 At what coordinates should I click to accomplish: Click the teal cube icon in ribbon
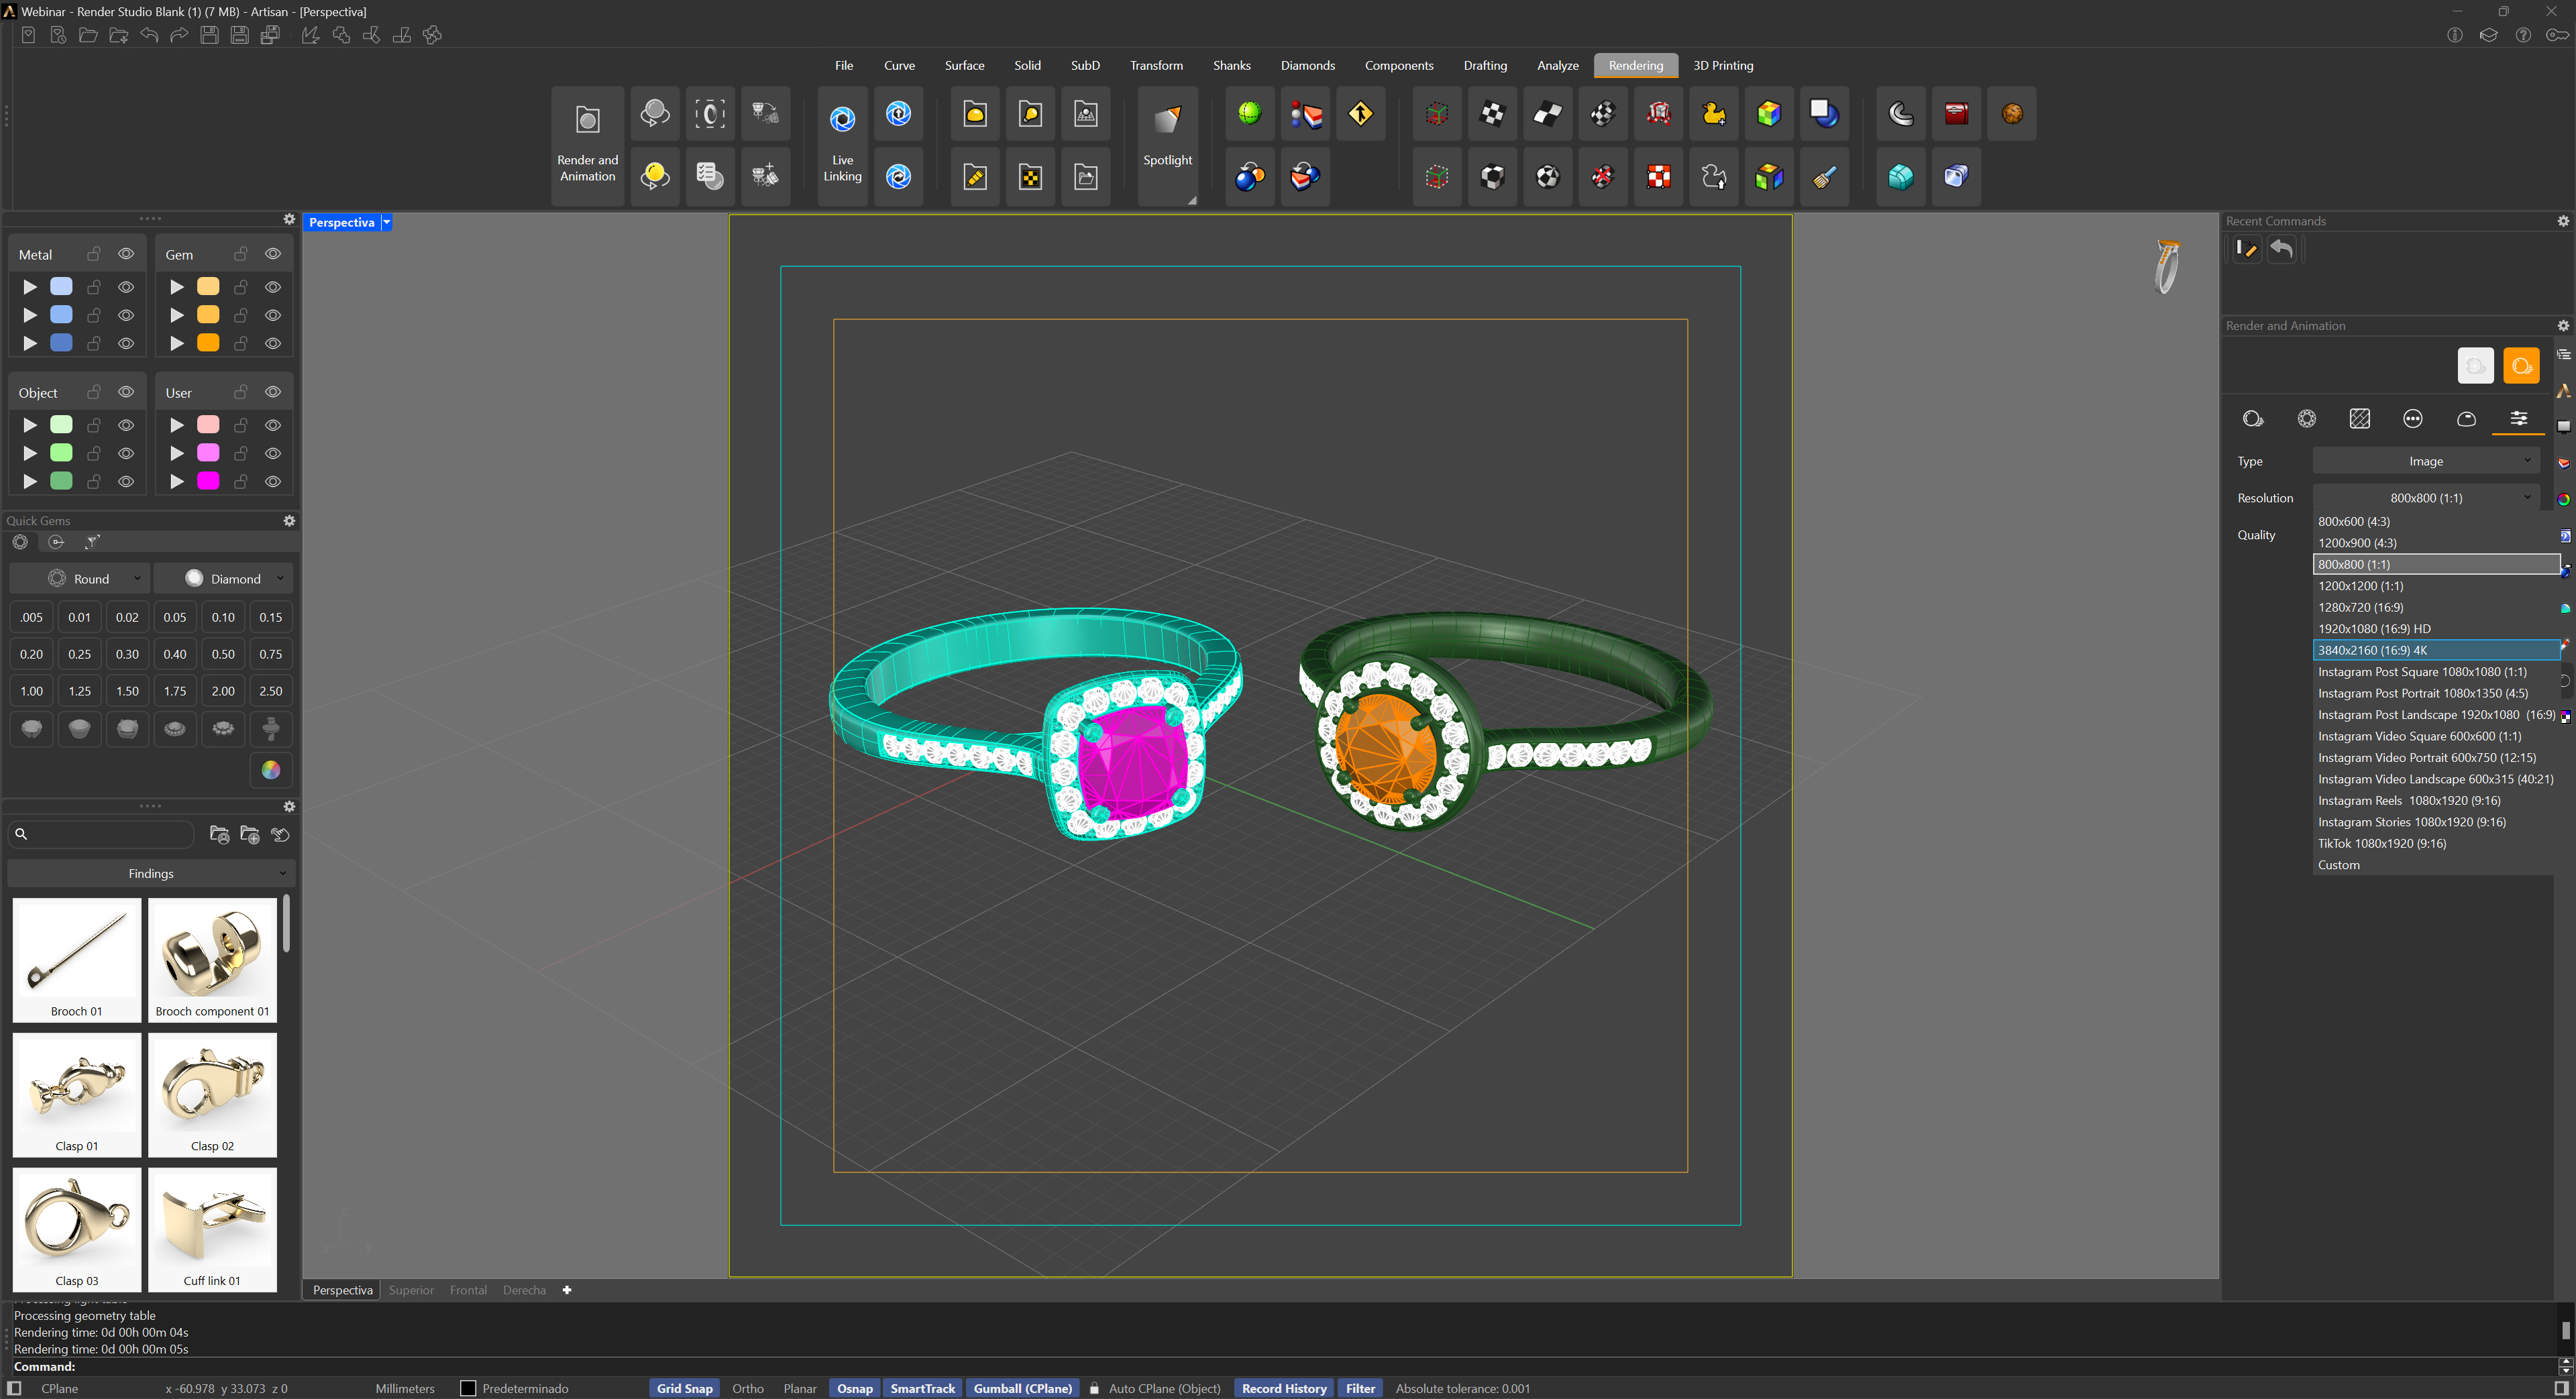[x=1900, y=177]
